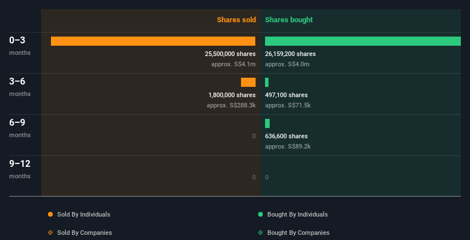Select the 3–6 months green shares bought bar
The height and width of the screenshot is (240, 470).
[267, 82]
